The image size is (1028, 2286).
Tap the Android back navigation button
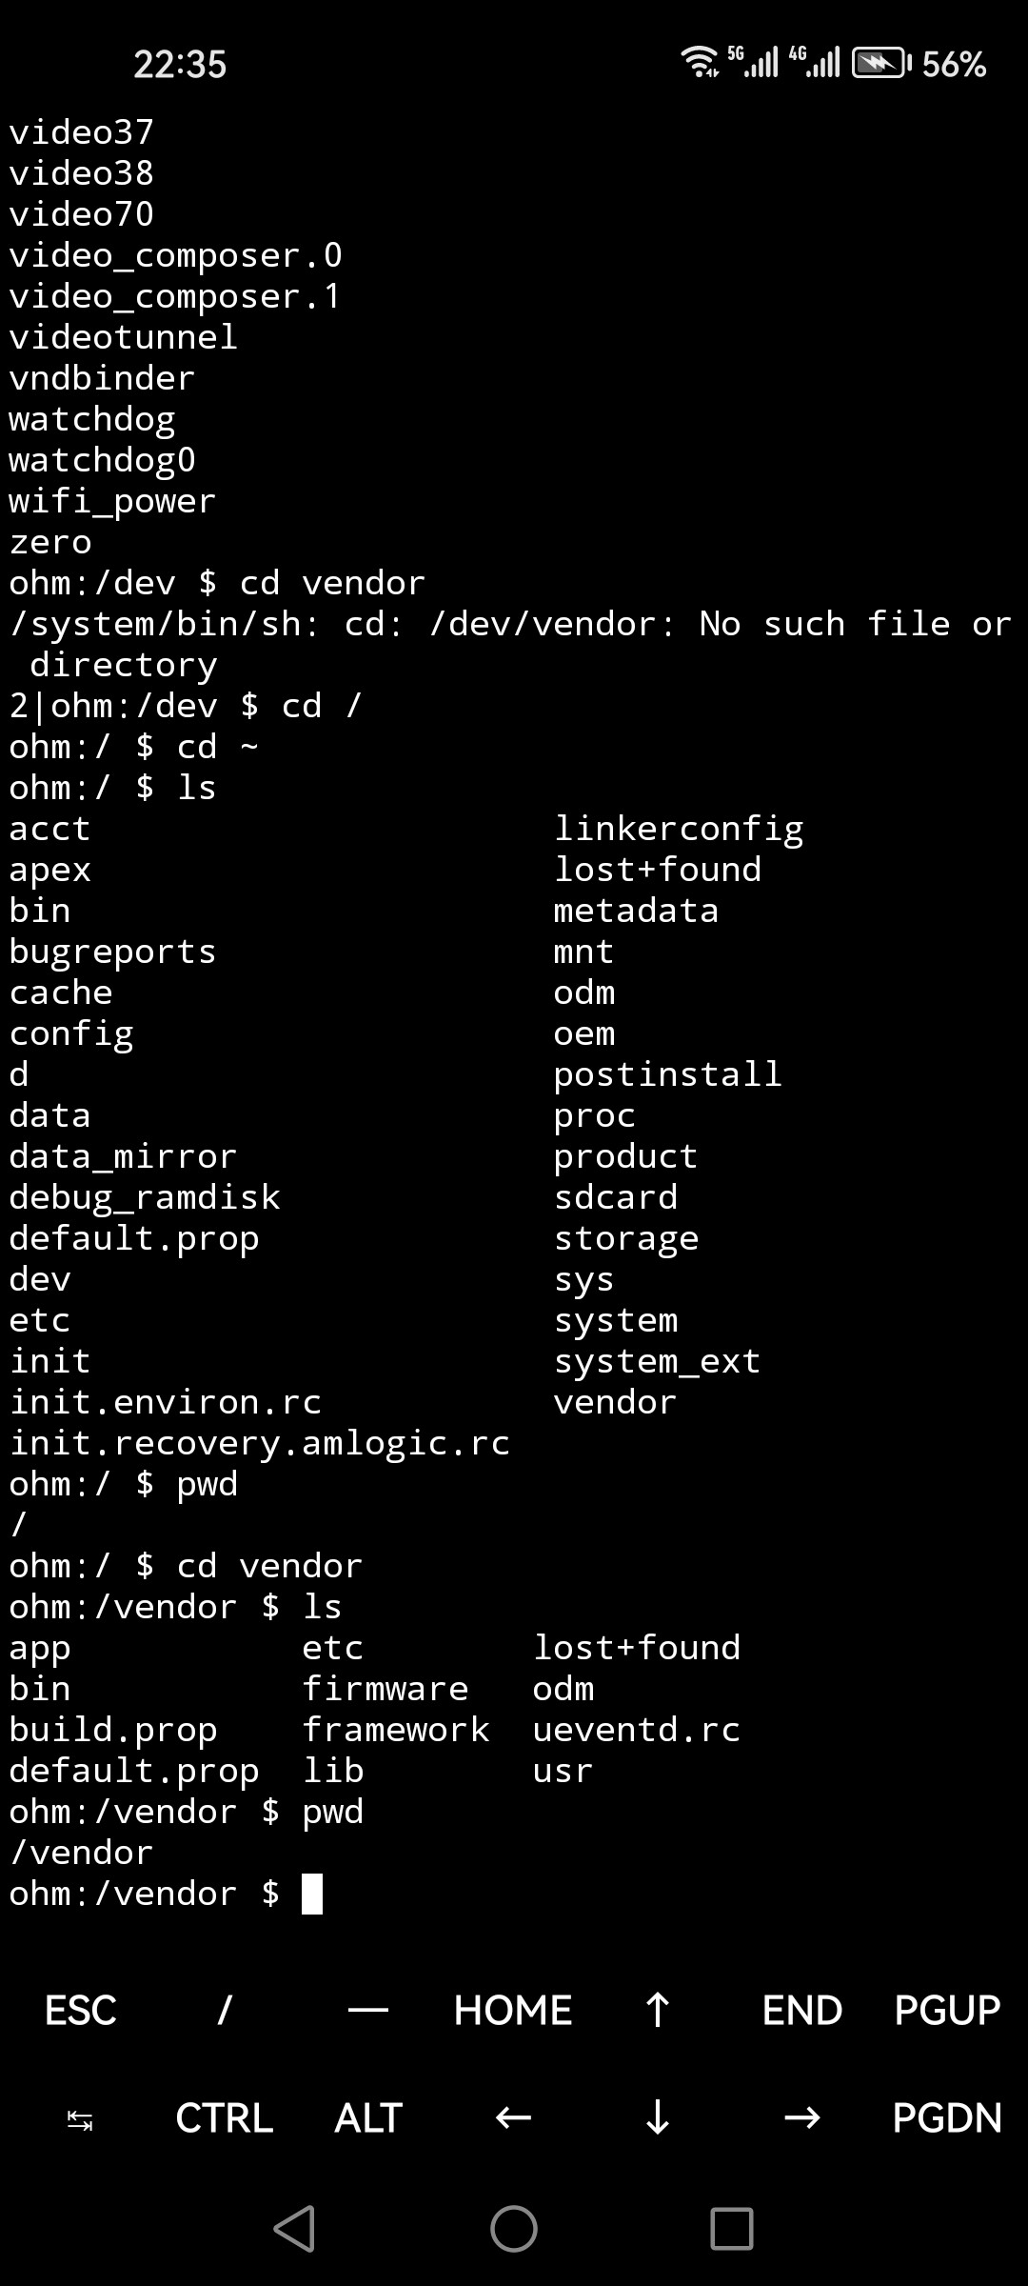pos(294,2229)
